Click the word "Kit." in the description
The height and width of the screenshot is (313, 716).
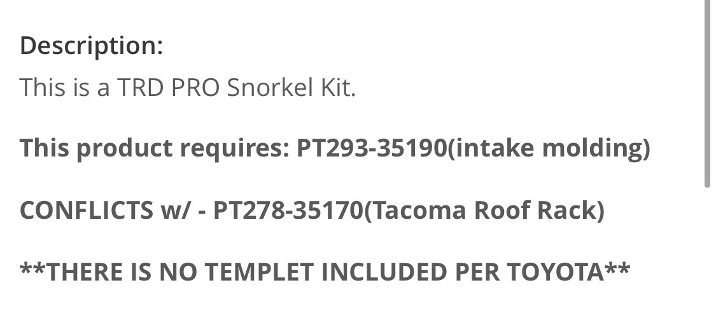point(335,87)
